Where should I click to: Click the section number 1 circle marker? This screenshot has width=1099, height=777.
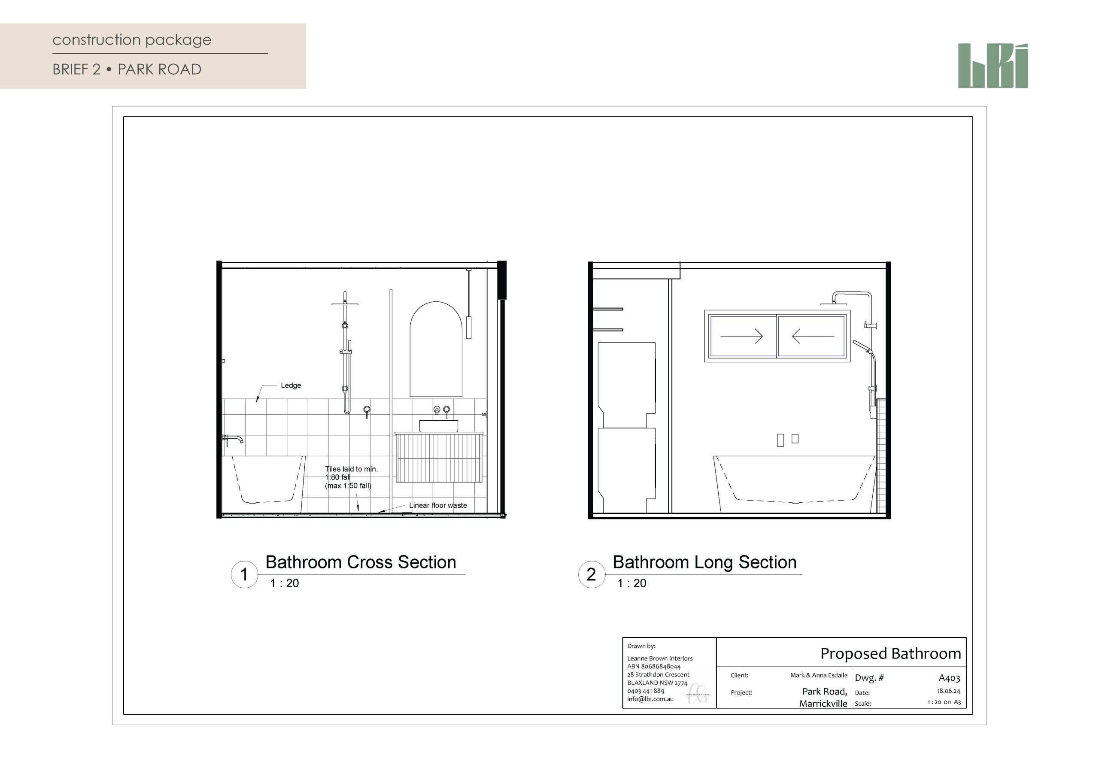click(x=244, y=574)
